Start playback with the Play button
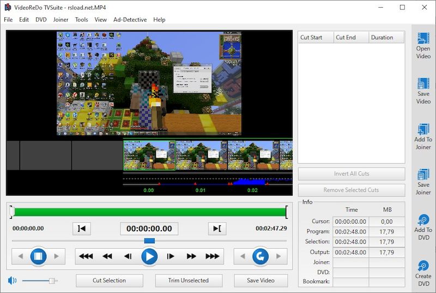This screenshot has height=293, width=436. pyautogui.click(x=149, y=256)
